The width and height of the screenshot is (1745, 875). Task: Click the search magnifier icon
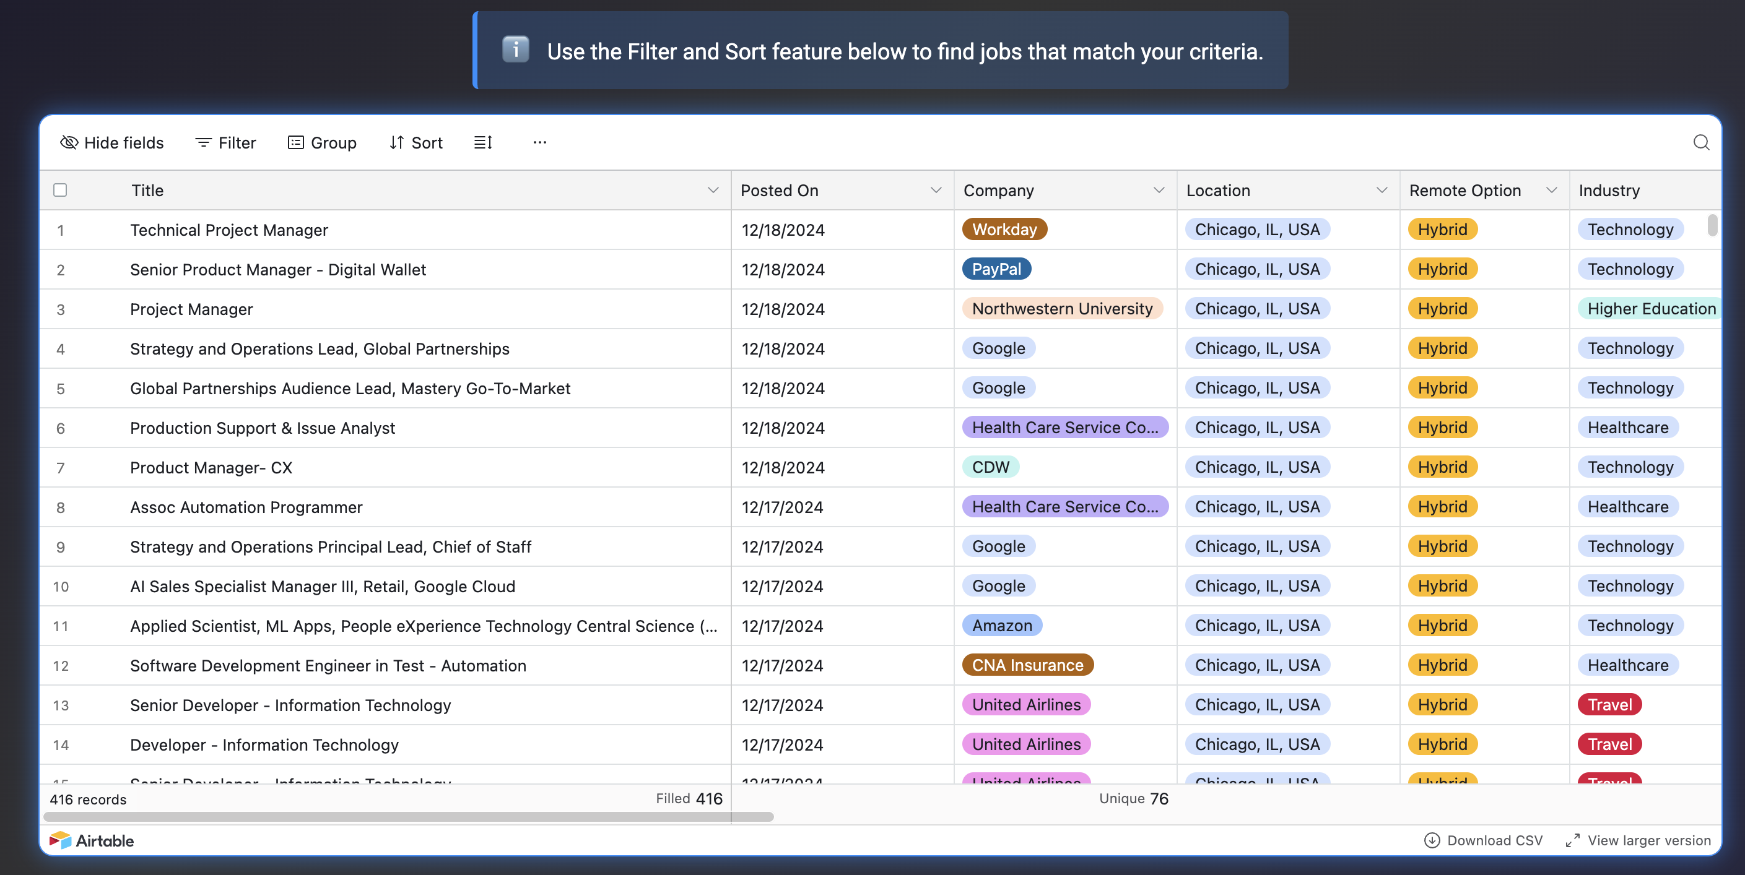click(x=1700, y=142)
